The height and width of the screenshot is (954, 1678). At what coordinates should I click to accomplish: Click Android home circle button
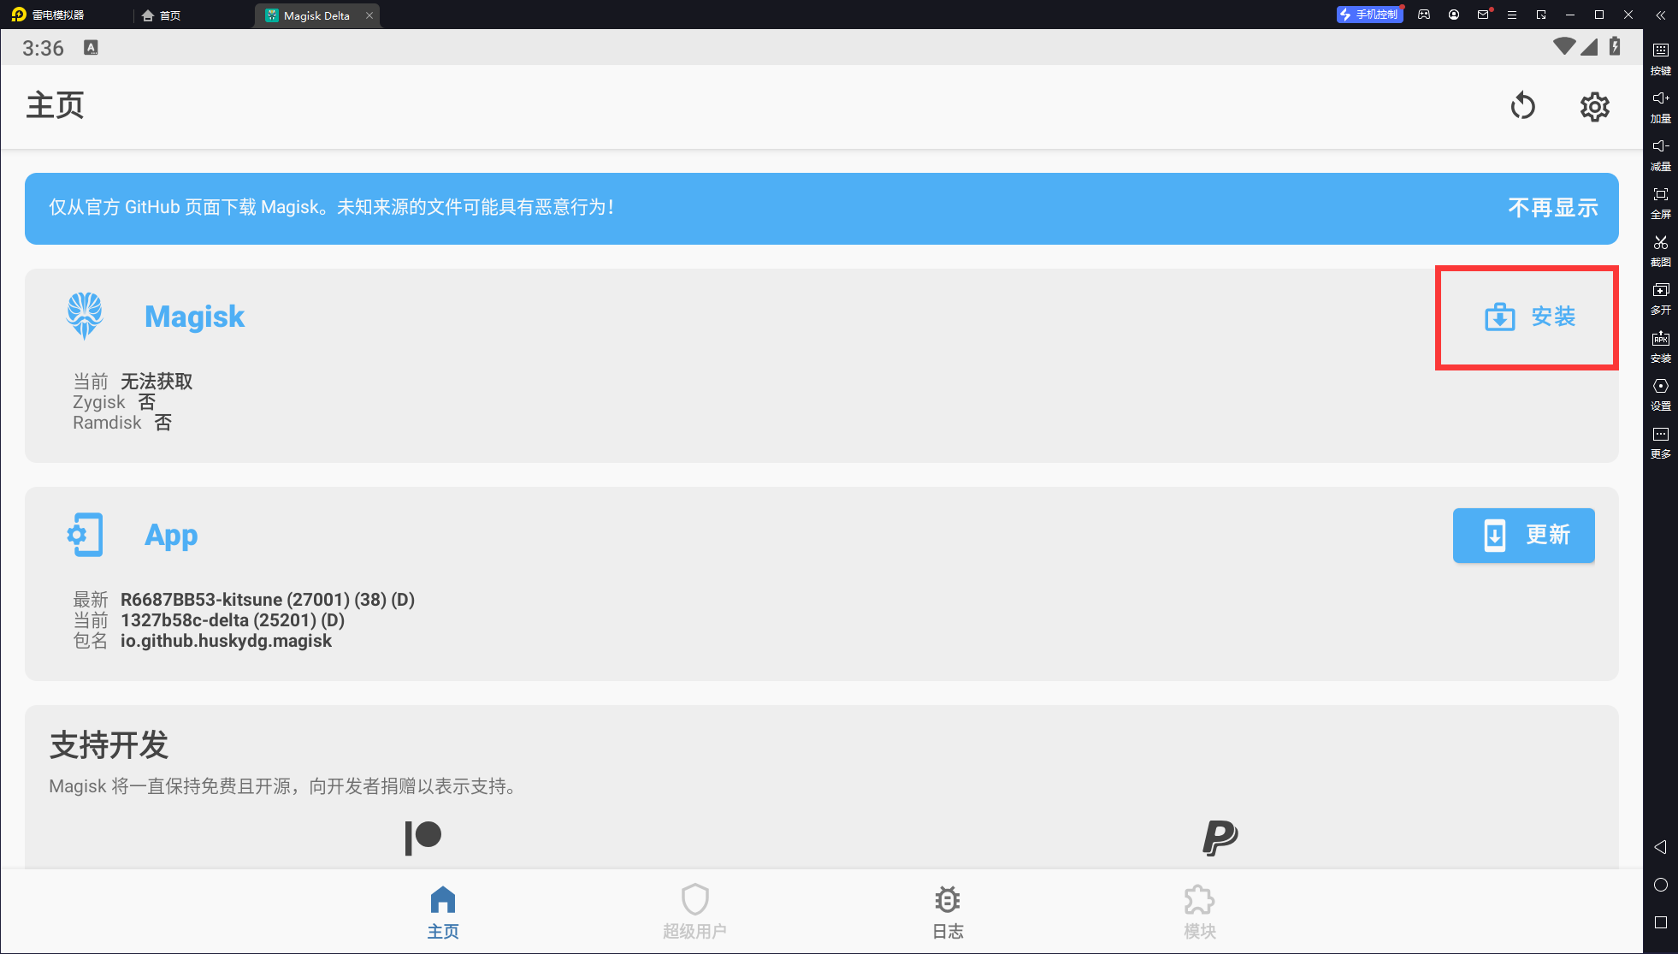pyautogui.click(x=1661, y=885)
